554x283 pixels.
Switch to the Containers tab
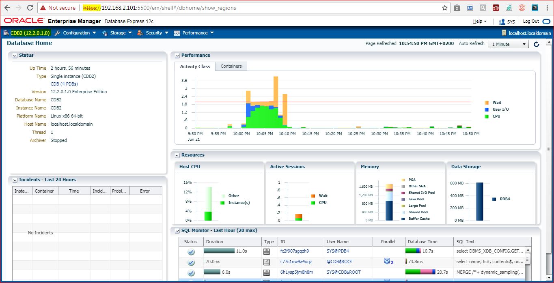point(231,66)
